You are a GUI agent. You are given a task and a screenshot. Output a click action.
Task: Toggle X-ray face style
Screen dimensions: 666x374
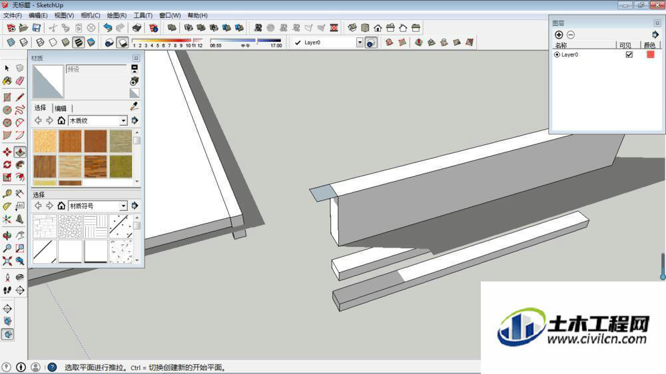coord(11,43)
